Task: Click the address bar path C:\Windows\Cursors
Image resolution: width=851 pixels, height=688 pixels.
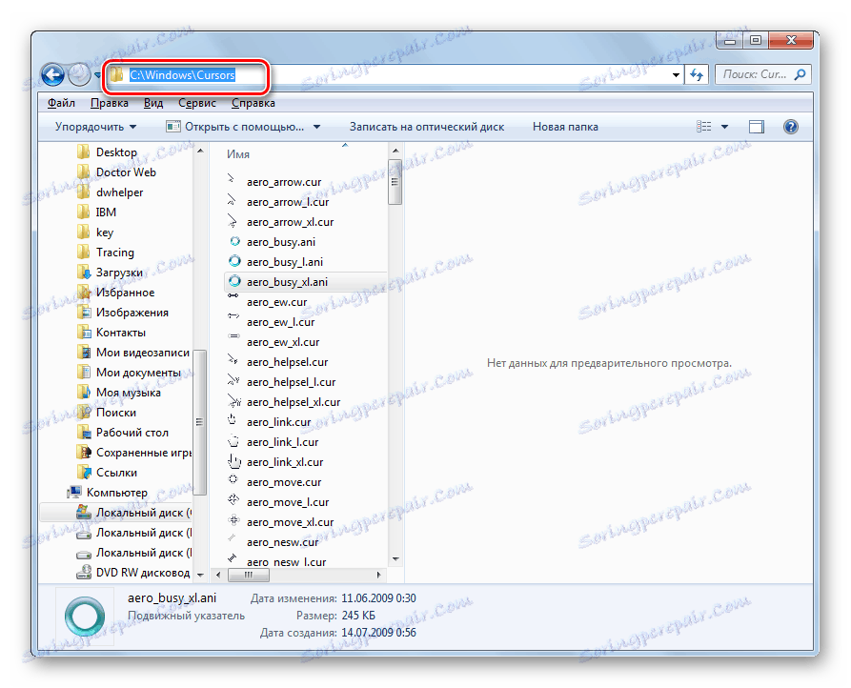Action: click(x=182, y=75)
